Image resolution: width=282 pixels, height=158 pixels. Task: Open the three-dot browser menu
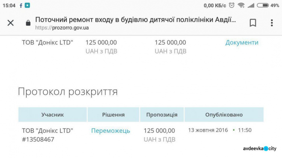(271, 23)
